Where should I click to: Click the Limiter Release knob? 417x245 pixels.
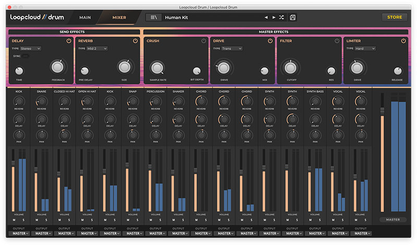click(x=398, y=71)
